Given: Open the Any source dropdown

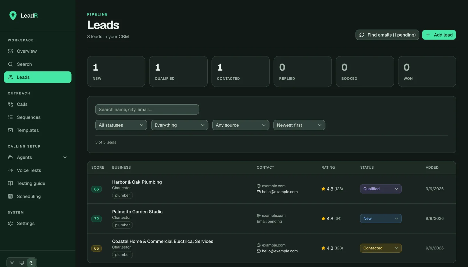Looking at the screenshot, I should coord(241,125).
